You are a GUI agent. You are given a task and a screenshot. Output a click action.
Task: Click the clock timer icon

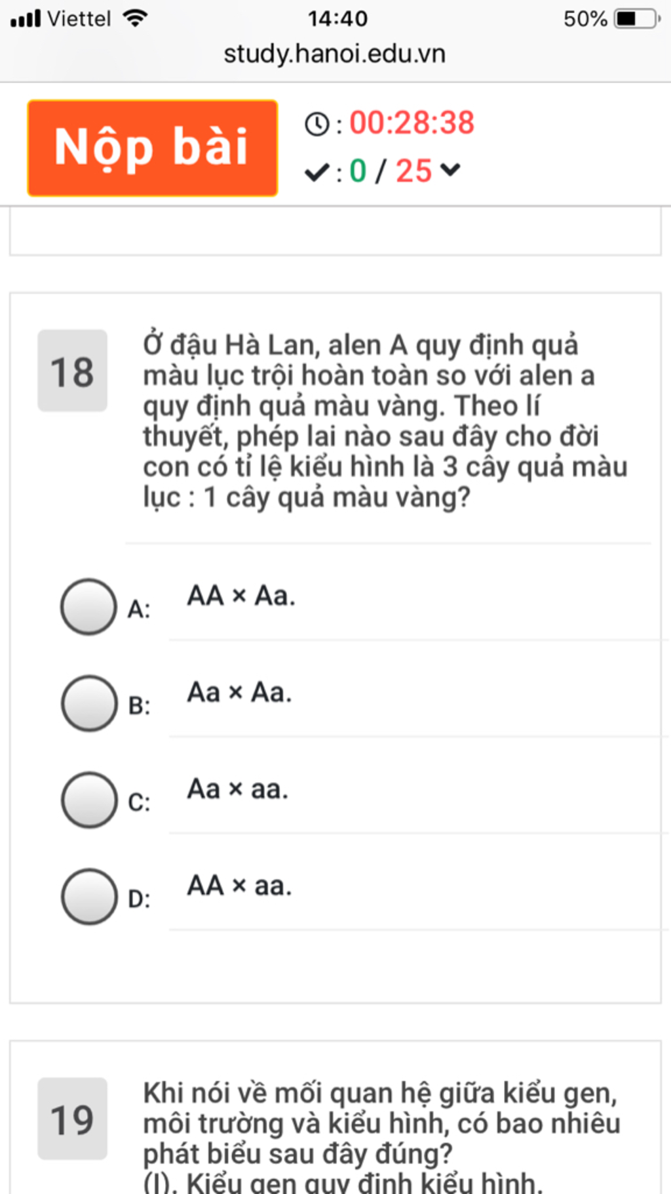click(317, 124)
